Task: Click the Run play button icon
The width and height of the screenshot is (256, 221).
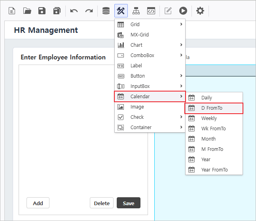Action: (x=183, y=11)
